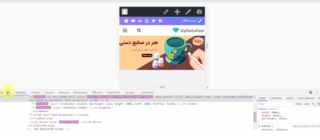Click the plus icon in admin bar

[177, 12]
